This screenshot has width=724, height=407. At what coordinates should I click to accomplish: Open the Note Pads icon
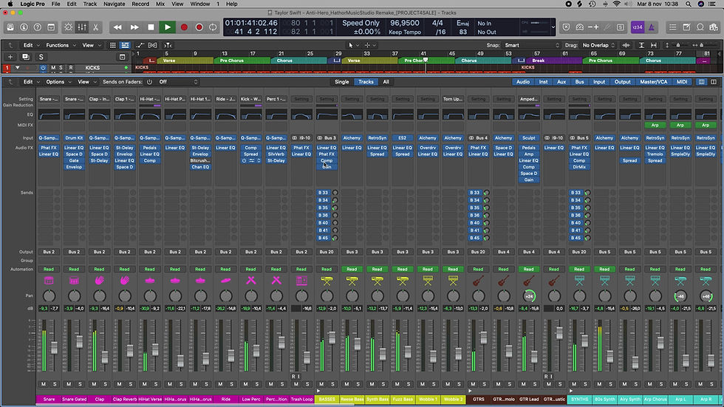686,27
